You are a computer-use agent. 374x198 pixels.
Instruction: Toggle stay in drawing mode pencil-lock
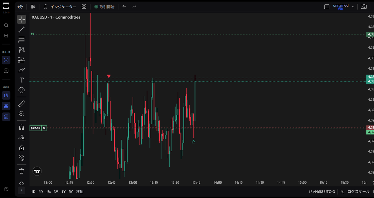point(22,138)
